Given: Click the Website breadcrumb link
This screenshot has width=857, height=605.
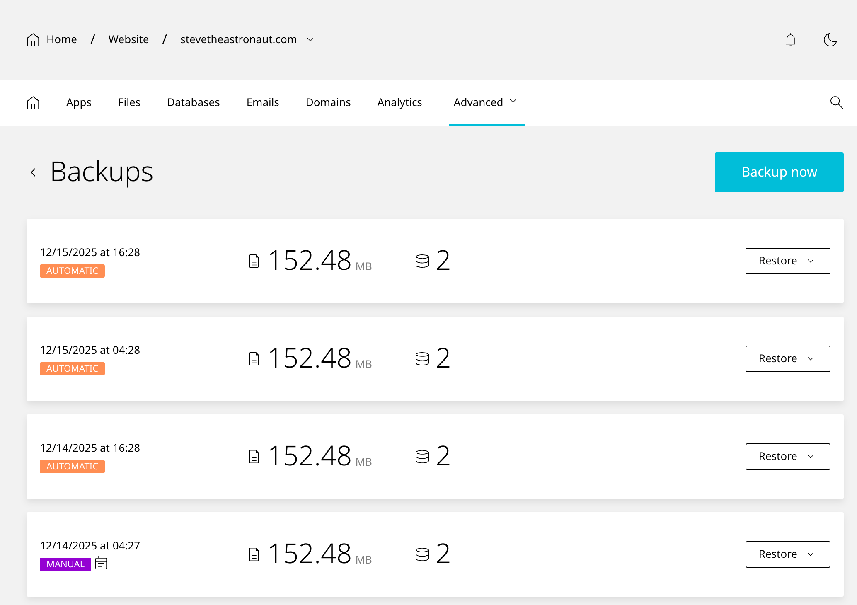Looking at the screenshot, I should point(128,39).
